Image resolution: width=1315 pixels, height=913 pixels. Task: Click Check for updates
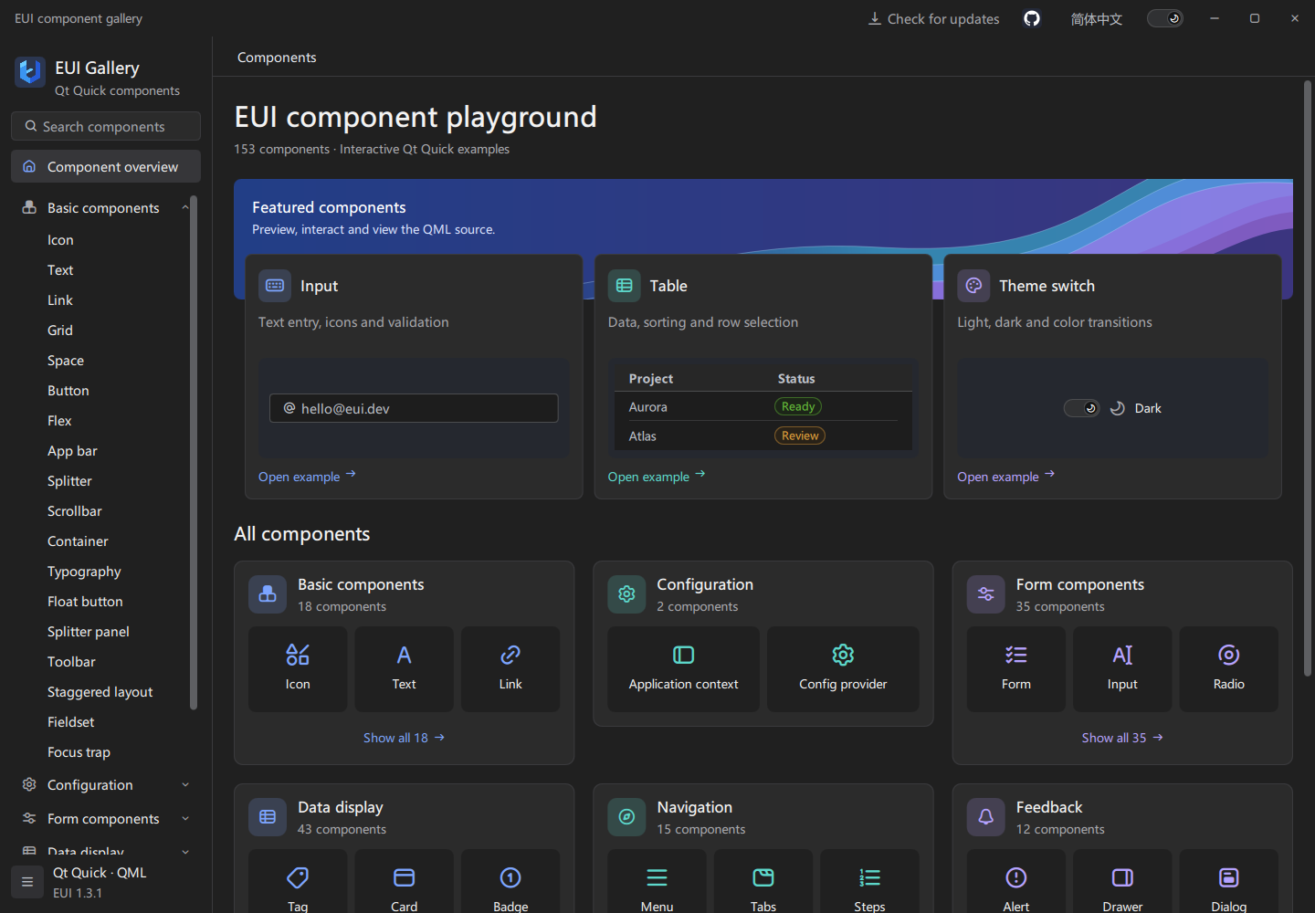point(933,18)
